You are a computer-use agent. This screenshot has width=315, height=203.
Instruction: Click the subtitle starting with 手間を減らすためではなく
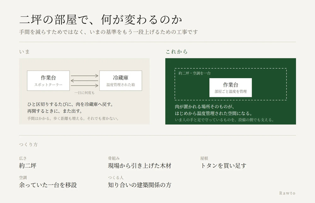coord(108,32)
